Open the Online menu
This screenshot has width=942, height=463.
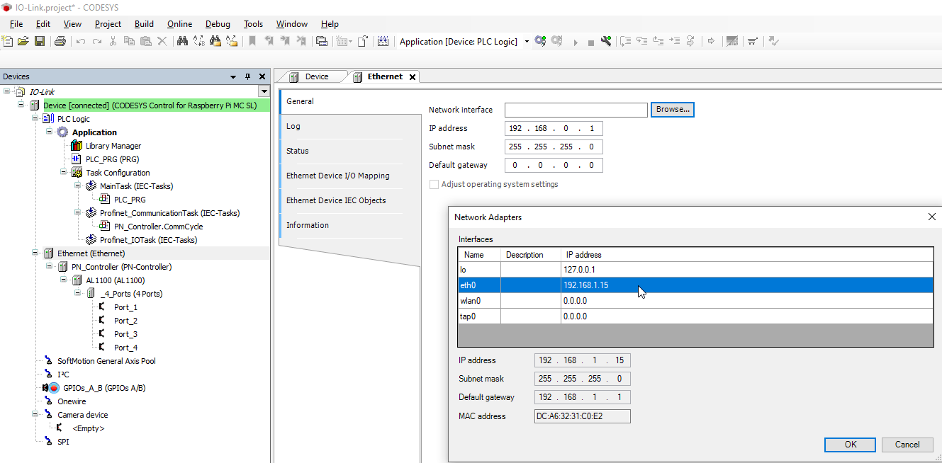pyautogui.click(x=179, y=24)
